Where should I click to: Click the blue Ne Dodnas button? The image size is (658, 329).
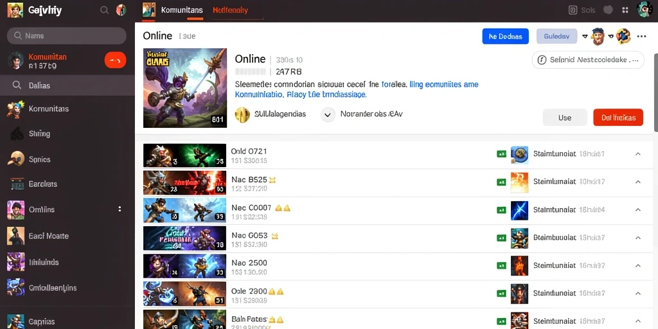505,37
